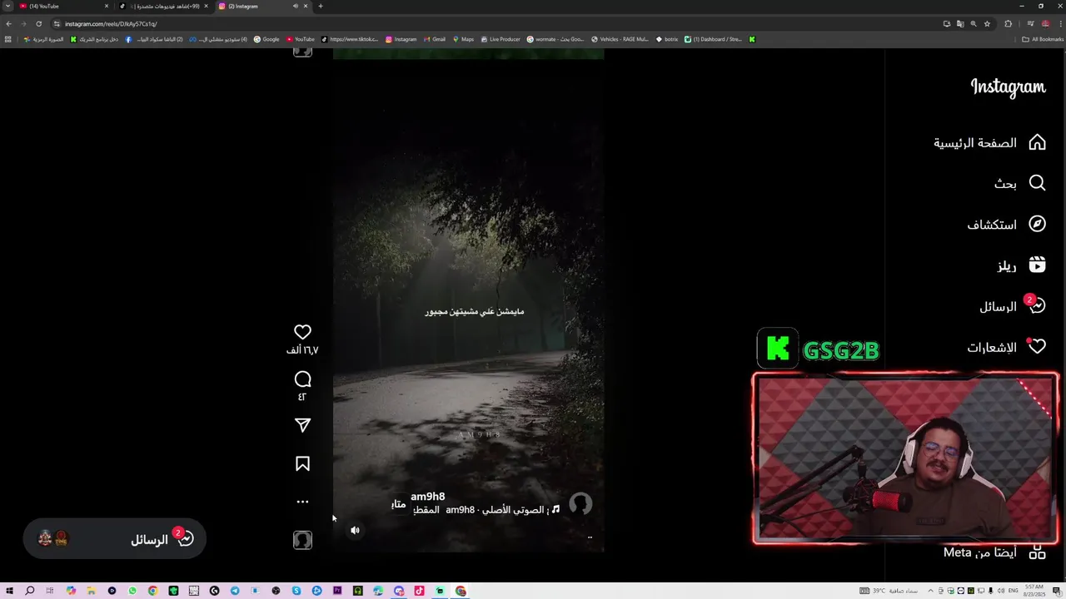
Task: Open Search (بحث) in sidebar
Action: point(1019,183)
